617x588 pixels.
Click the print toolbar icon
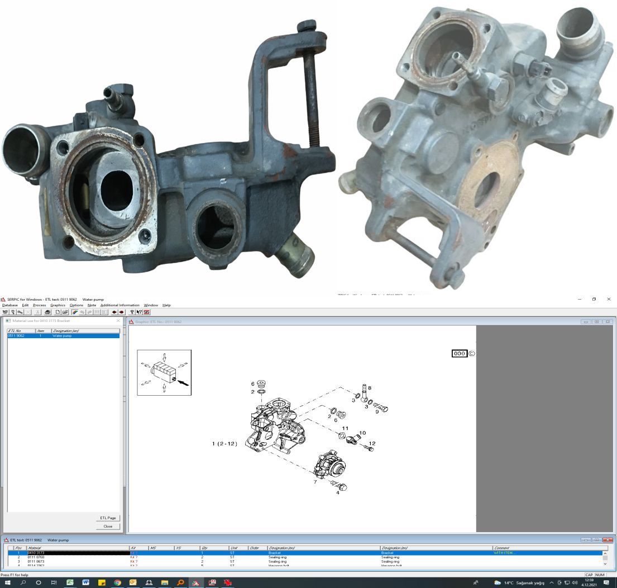[47, 312]
